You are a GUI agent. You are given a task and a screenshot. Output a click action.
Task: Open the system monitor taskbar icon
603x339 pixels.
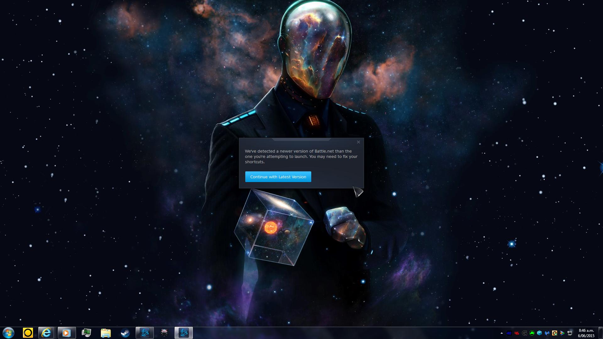pos(86,333)
